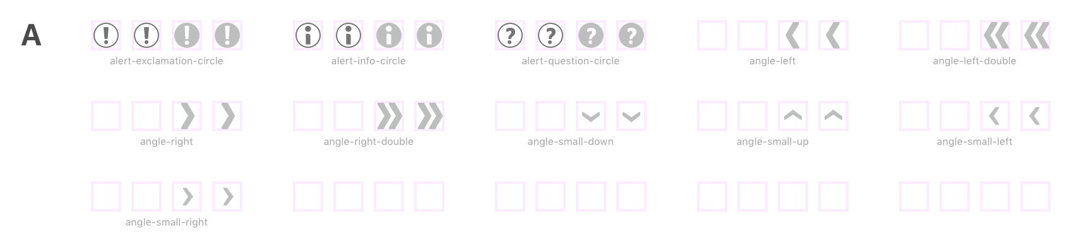
Task: Select the last filled alert-exclamation-circle icon
Action: (x=227, y=35)
